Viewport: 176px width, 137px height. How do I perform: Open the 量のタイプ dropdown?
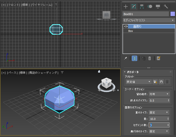coord(159,112)
